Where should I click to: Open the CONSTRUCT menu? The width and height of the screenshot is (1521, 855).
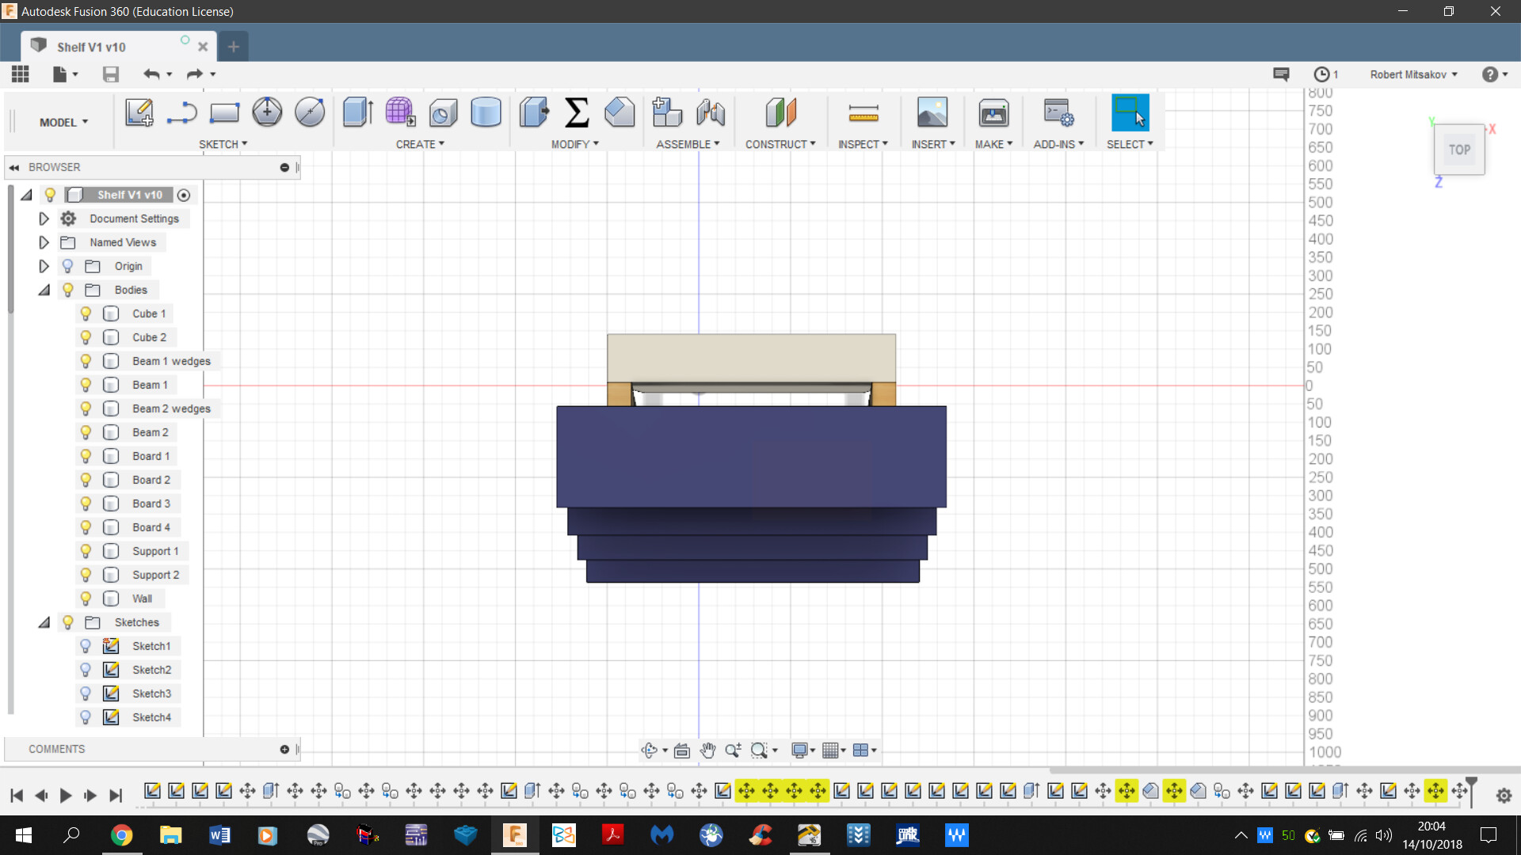pyautogui.click(x=780, y=144)
